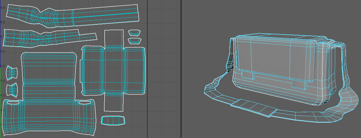Click left oval cutout in body UV shell
361x138 pixels.
click(x=13, y=103)
